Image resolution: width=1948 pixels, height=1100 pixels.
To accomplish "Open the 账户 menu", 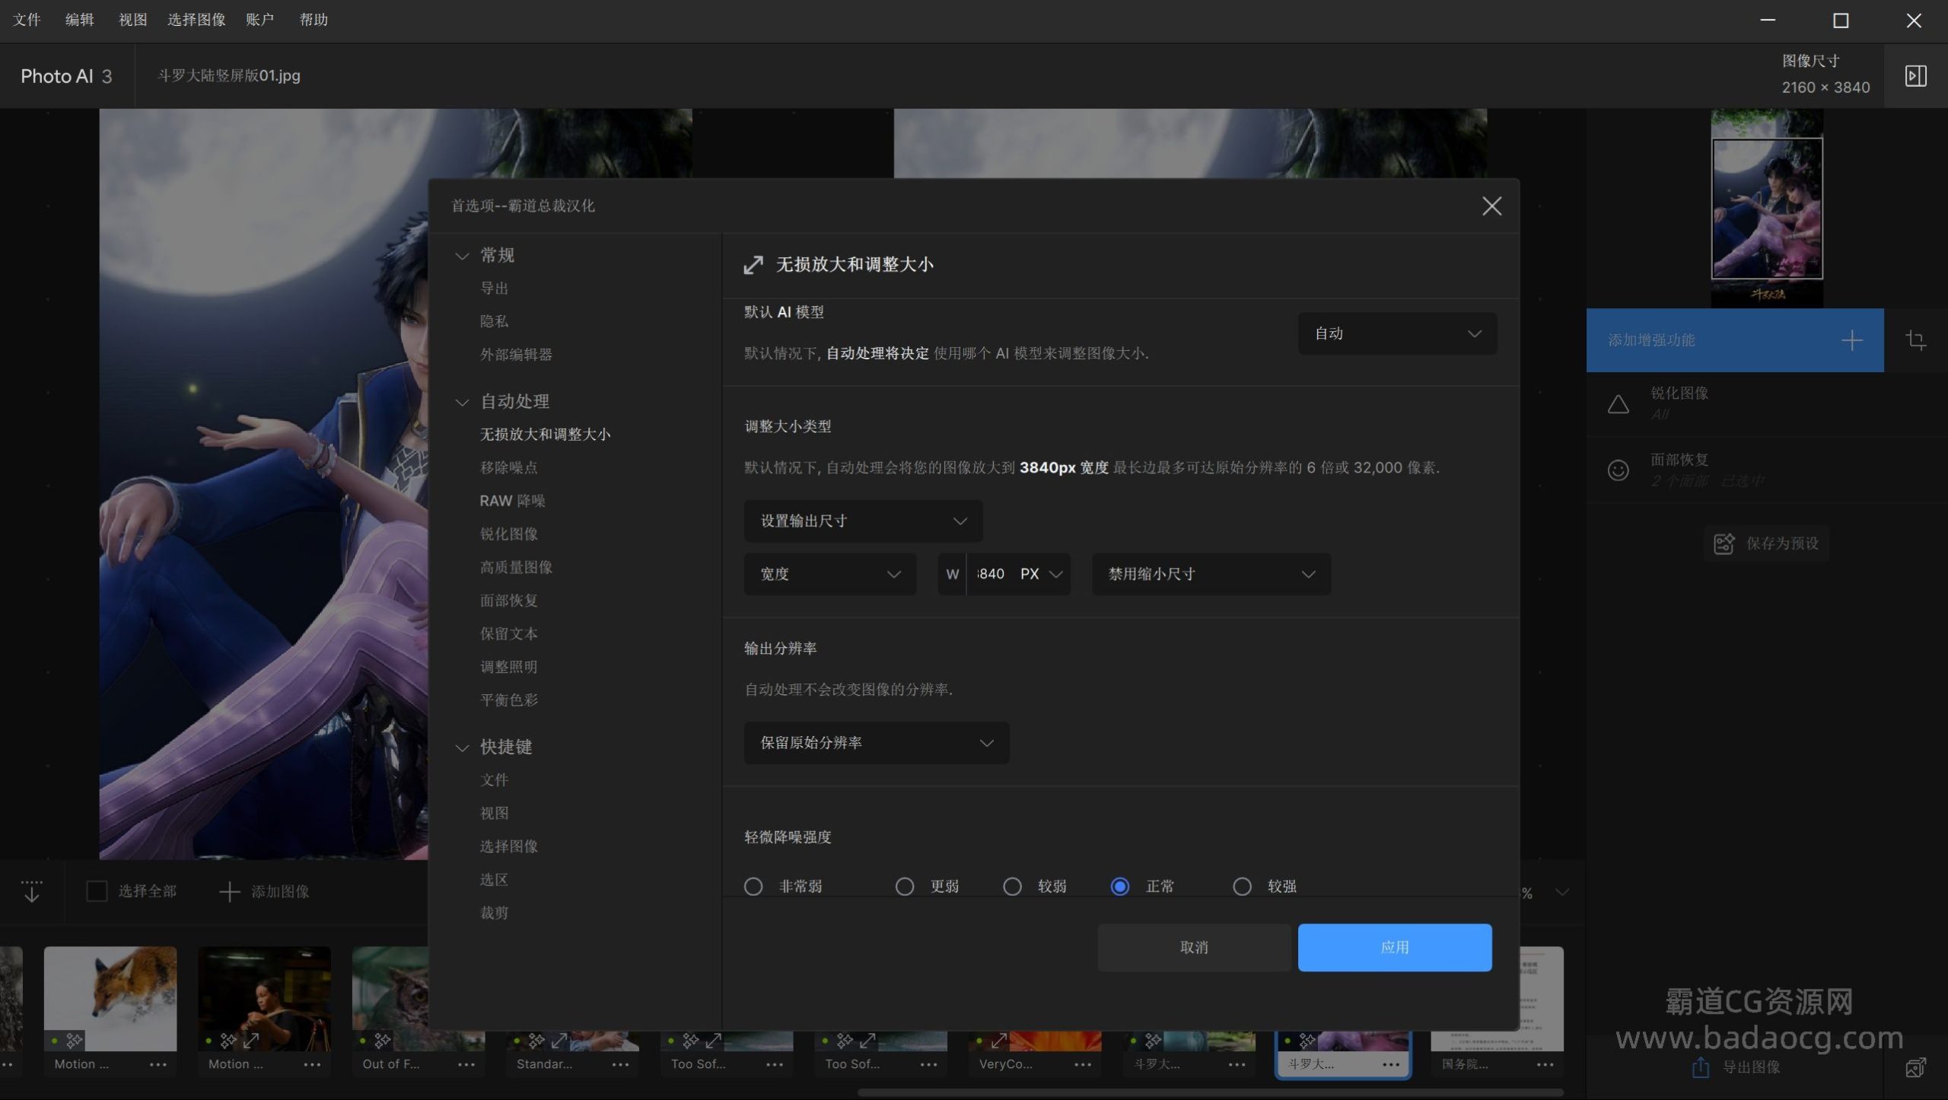I will coord(259,20).
